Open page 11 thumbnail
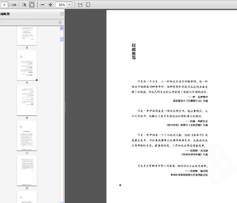The width and height of the screenshot is (237, 203). tap(27, 135)
